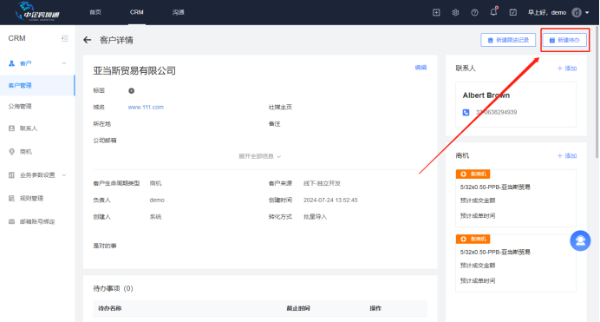Go back using the left arrow
The height and width of the screenshot is (322, 600).
[88, 40]
